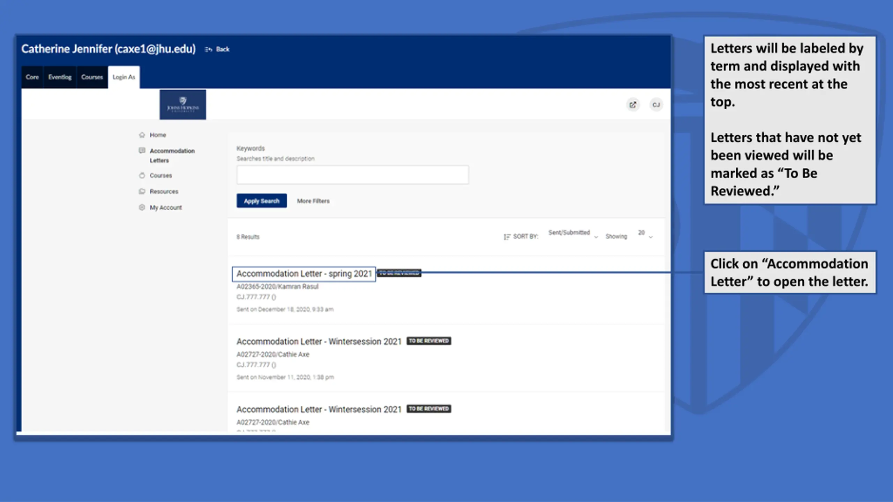Click the Courses tab in top bar
This screenshot has height=502, width=893.
click(x=92, y=77)
